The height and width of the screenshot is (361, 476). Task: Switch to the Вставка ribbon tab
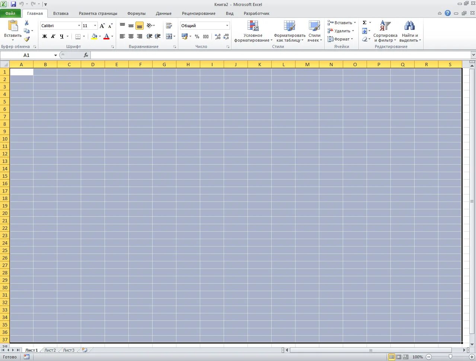[61, 13]
